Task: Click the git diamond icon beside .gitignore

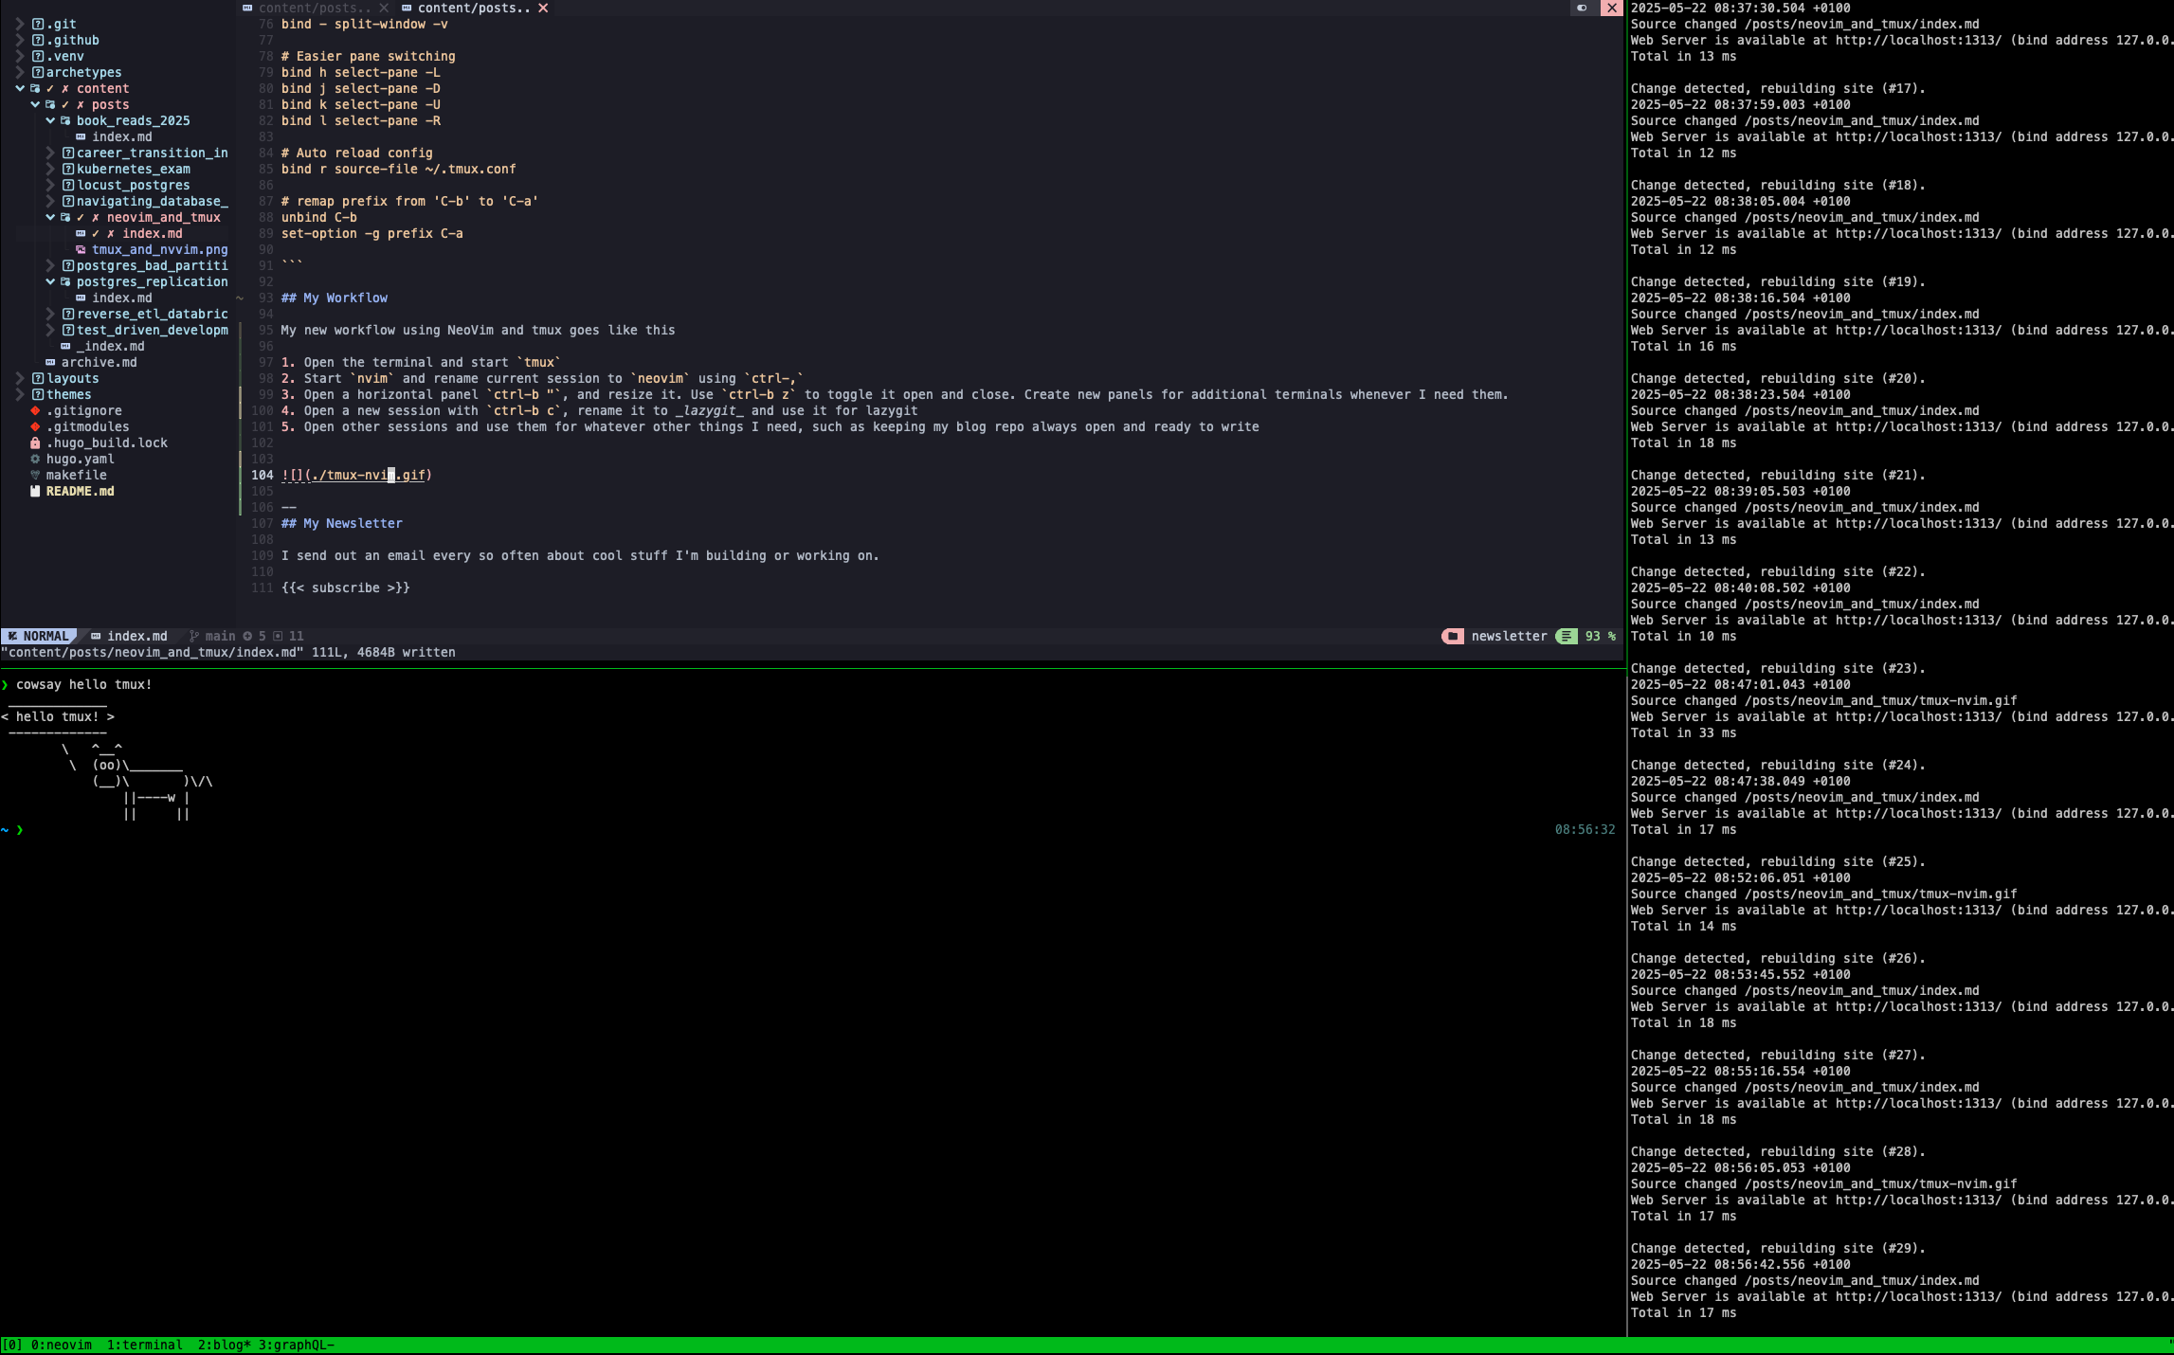Action: click(x=35, y=411)
